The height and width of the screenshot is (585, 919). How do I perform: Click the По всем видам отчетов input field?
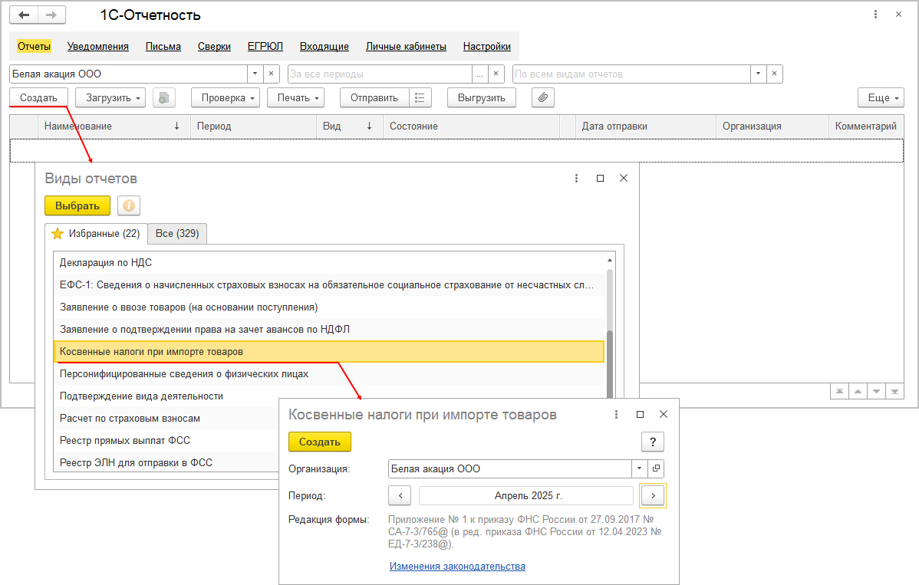[x=631, y=74]
